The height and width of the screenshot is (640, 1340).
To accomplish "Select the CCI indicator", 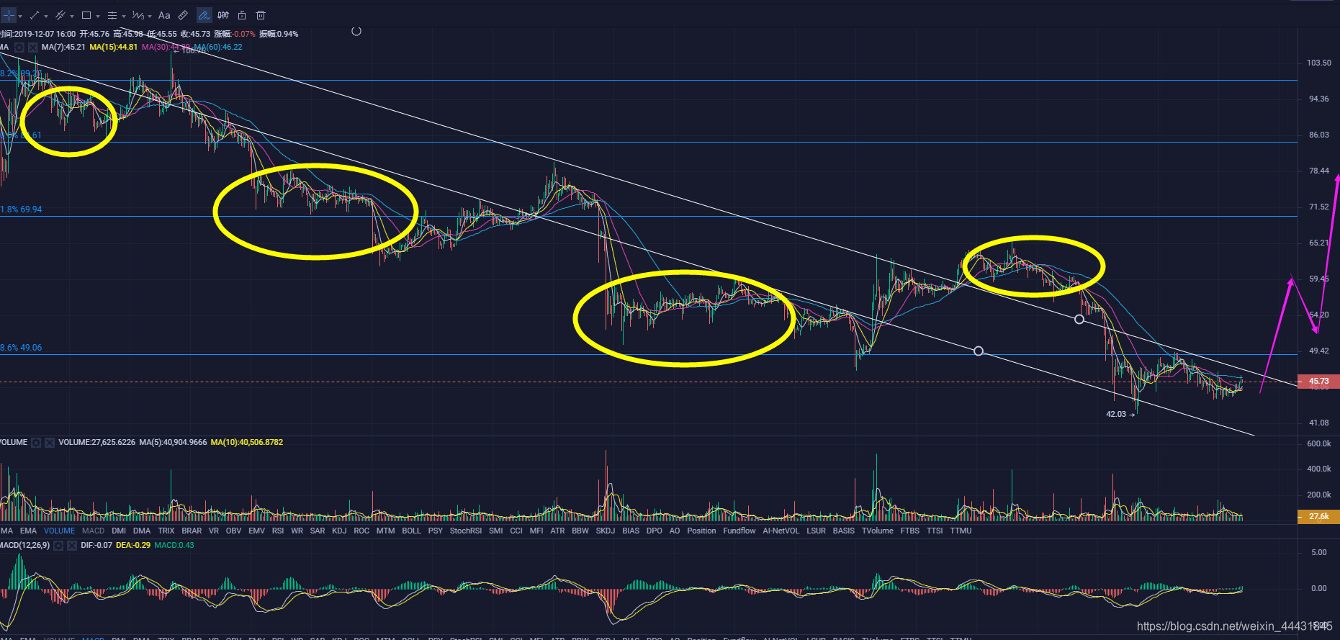I will pos(516,531).
